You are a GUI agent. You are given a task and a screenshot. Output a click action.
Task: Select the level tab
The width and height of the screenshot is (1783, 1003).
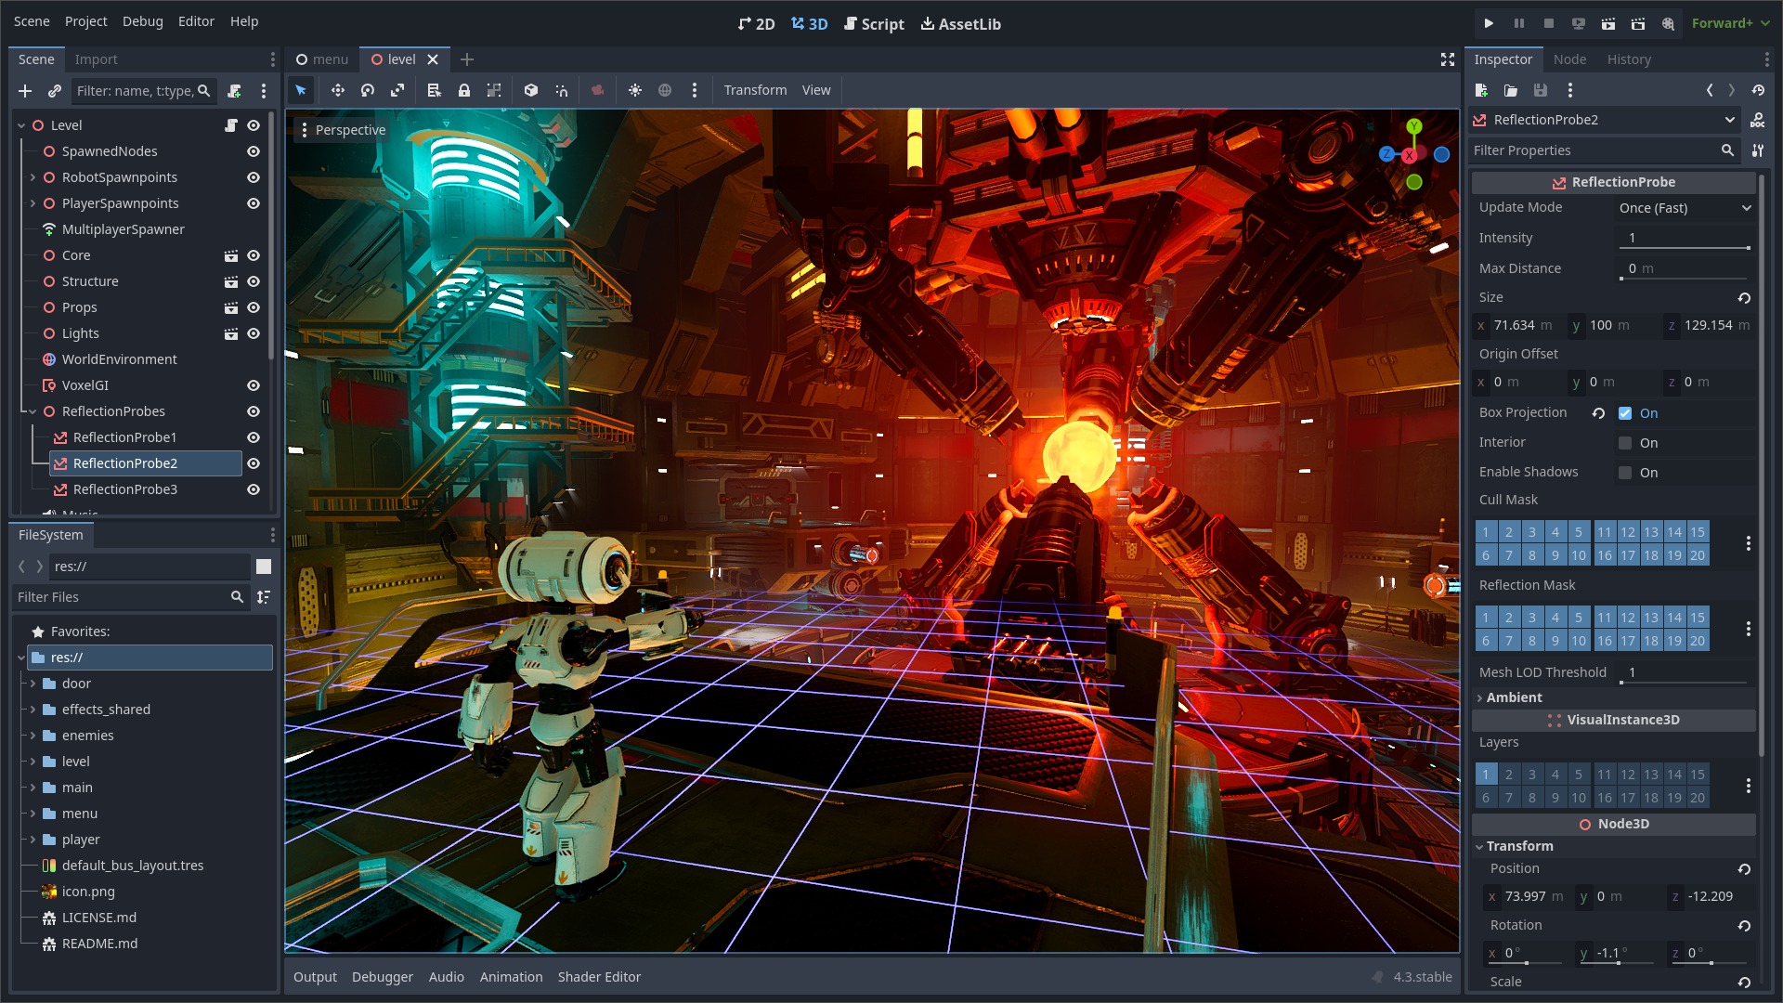point(397,58)
